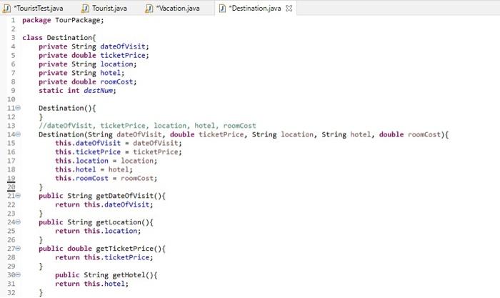Click 'this.dateOfVisit = dateOfVisit;' statement
The width and height of the screenshot is (500, 298).
point(119,143)
